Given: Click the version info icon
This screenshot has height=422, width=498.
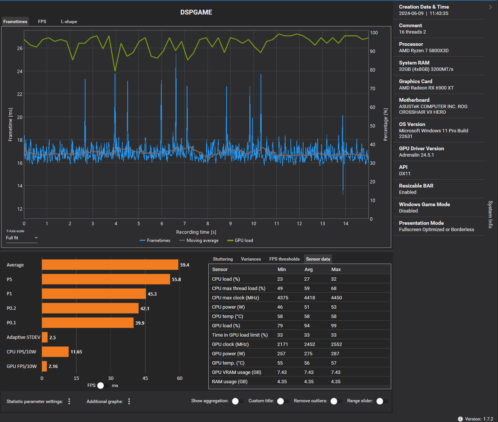Looking at the screenshot, I should [x=460, y=419].
